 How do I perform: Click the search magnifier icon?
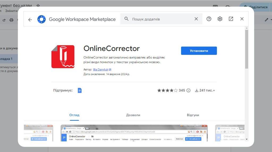tap(126, 19)
